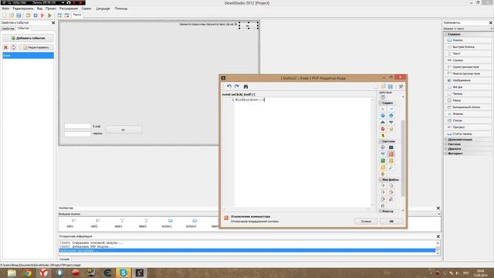The height and width of the screenshot is (278, 494).
Task: Open binoculars search in code editor
Action: point(245,86)
